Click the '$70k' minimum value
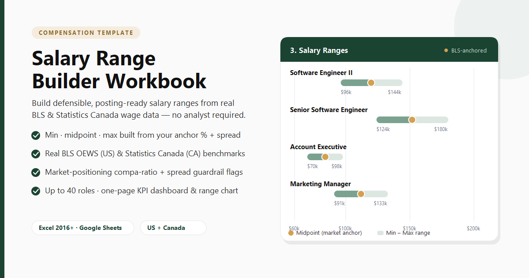 coord(313,166)
